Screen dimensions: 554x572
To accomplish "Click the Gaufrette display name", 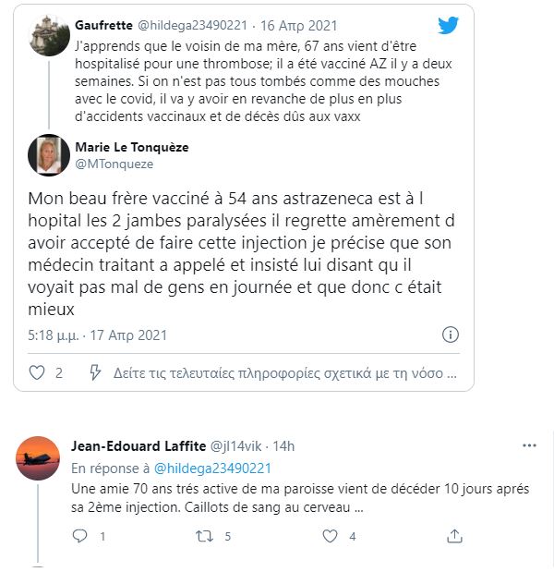I will click(x=103, y=24).
